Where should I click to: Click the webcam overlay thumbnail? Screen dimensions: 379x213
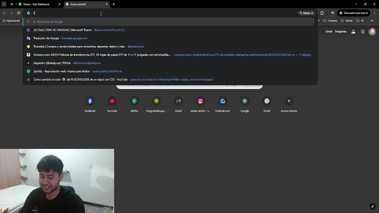57,181
